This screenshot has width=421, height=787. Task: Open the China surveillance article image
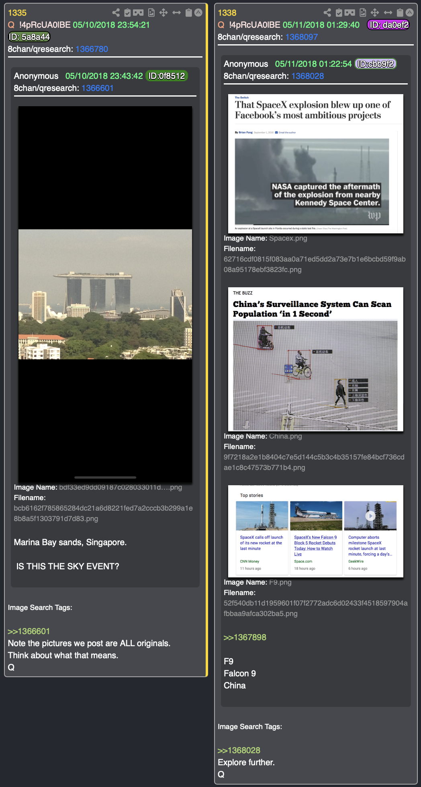pyautogui.click(x=316, y=359)
